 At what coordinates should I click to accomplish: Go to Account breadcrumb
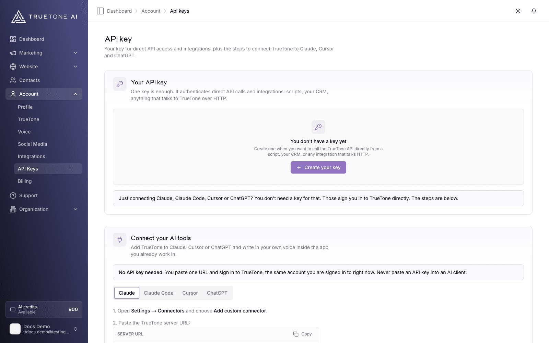pos(151,11)
